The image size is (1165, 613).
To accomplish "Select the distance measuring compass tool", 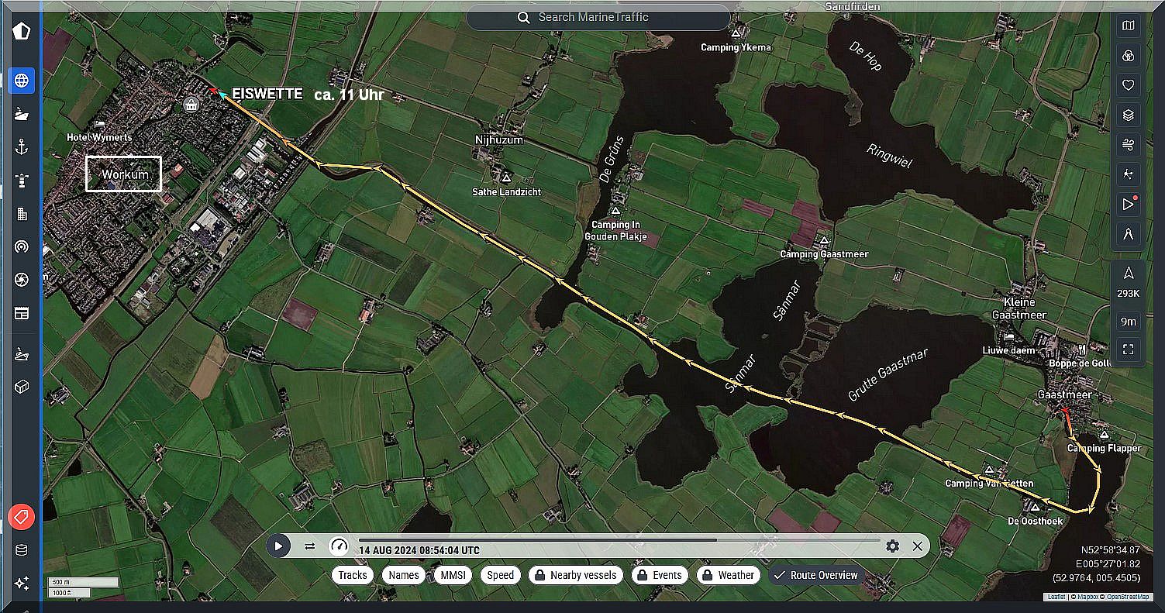I will 1129,234.
